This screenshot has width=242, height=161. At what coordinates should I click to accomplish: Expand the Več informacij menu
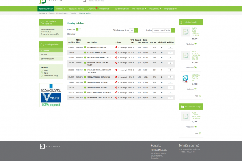139,9
